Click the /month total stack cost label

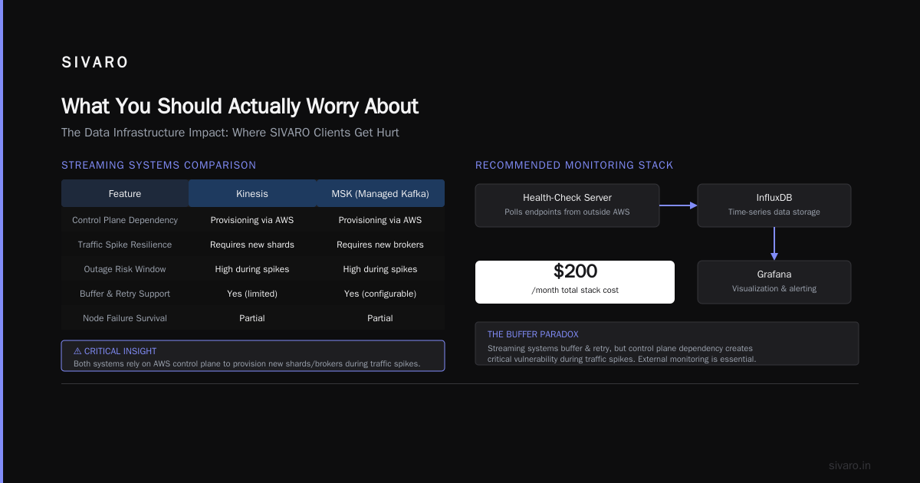click(575, 290)
